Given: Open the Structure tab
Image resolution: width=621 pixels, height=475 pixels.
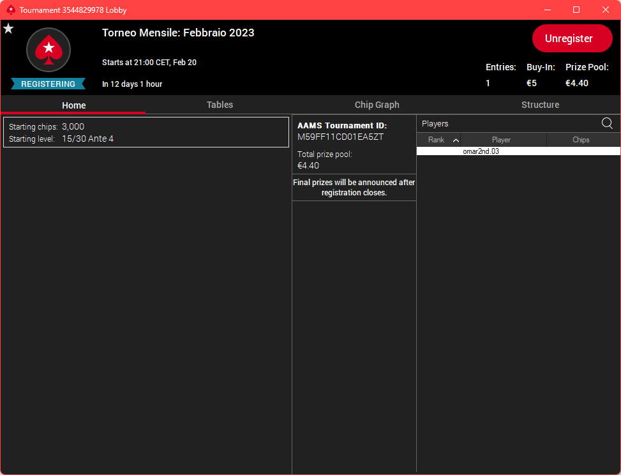Looking at the screenshot, I should coord(540,105).
